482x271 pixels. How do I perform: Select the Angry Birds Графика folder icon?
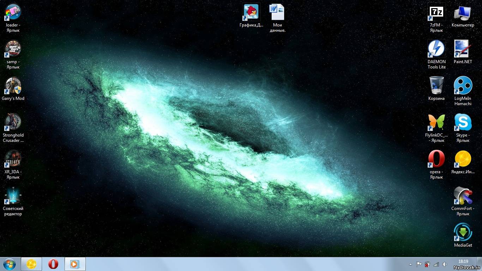tap(251, 12)
